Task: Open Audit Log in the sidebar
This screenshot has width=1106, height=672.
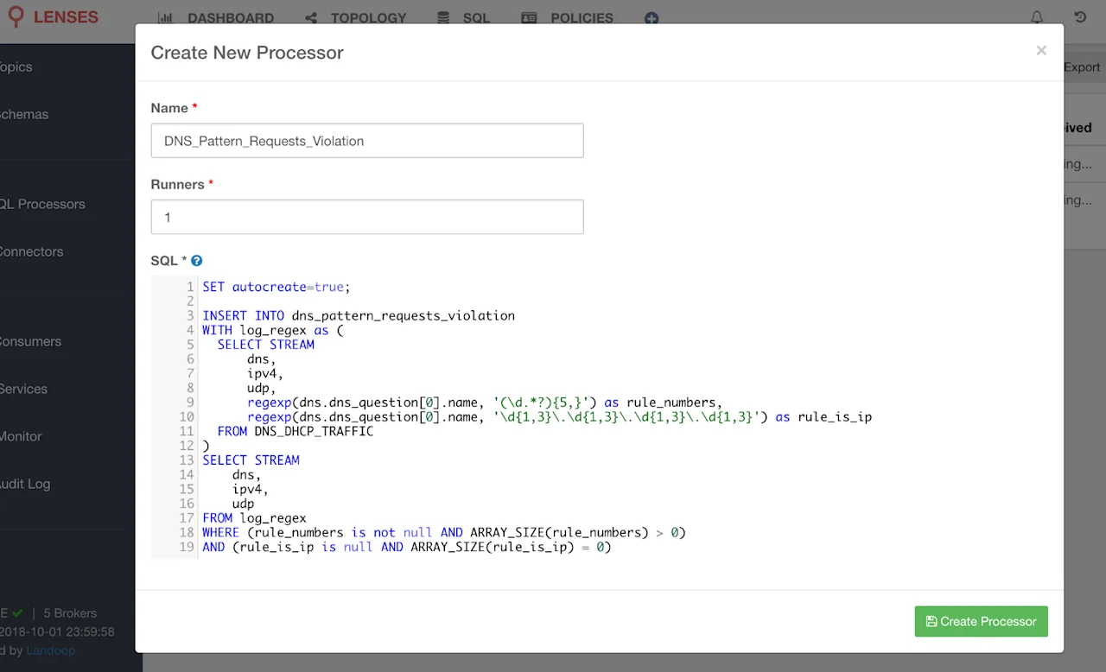Action: pos(26,484)
